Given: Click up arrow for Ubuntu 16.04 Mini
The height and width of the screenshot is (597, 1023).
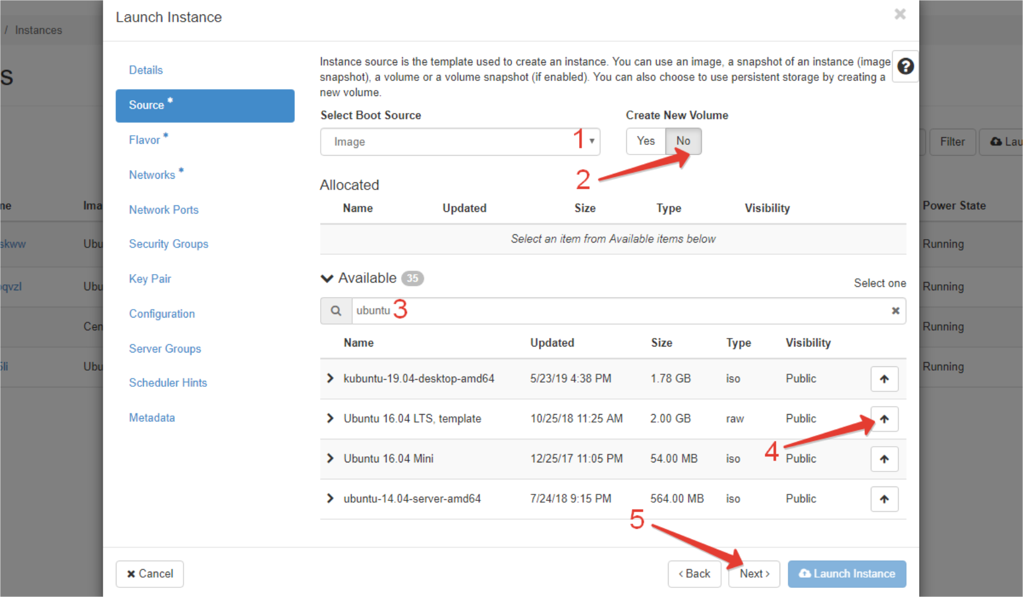Looking at the screenshot, I should tap(884, 459).
